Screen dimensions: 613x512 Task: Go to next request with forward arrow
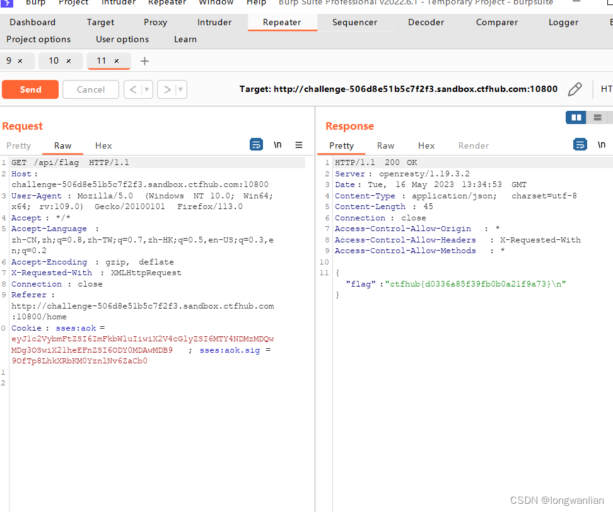click(x=166, y=89)
